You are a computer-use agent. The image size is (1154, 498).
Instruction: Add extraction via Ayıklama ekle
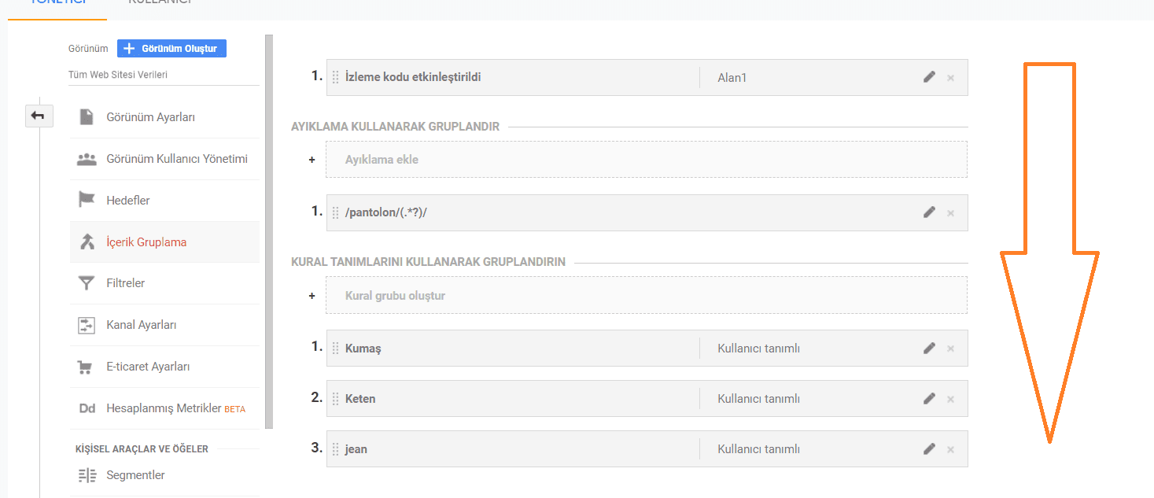coord(646,160)
